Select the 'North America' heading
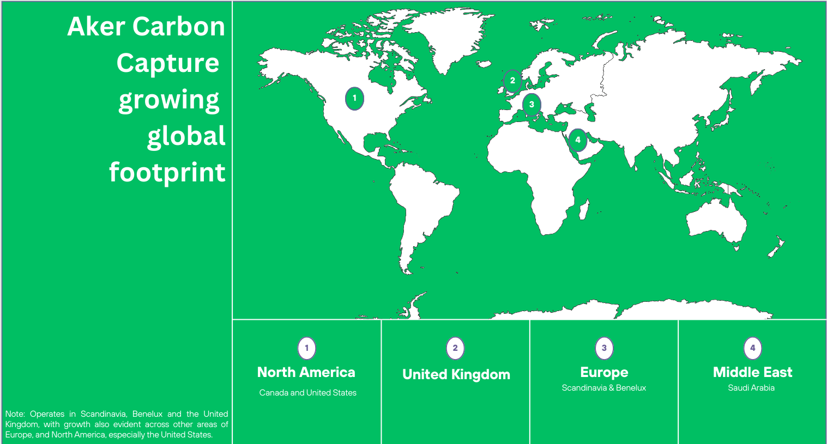Screen dimensions: 827x444 point(306,373)
